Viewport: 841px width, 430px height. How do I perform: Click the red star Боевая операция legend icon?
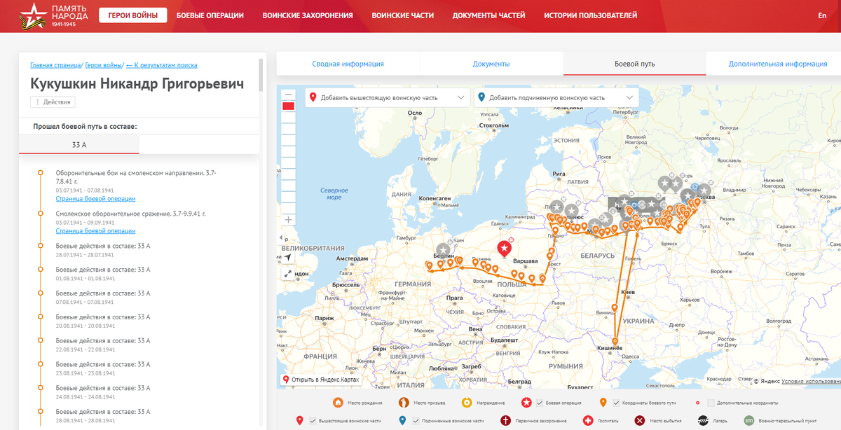pos(526,403)
